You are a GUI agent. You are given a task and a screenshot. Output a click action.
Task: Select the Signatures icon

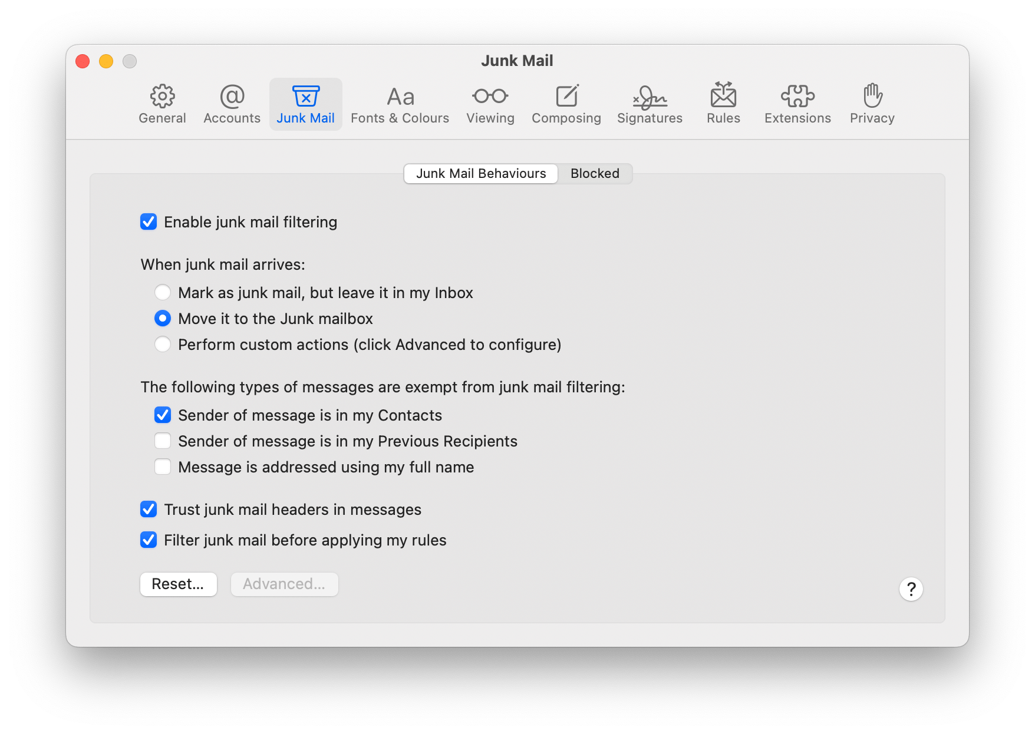click(x=649, y=104)
